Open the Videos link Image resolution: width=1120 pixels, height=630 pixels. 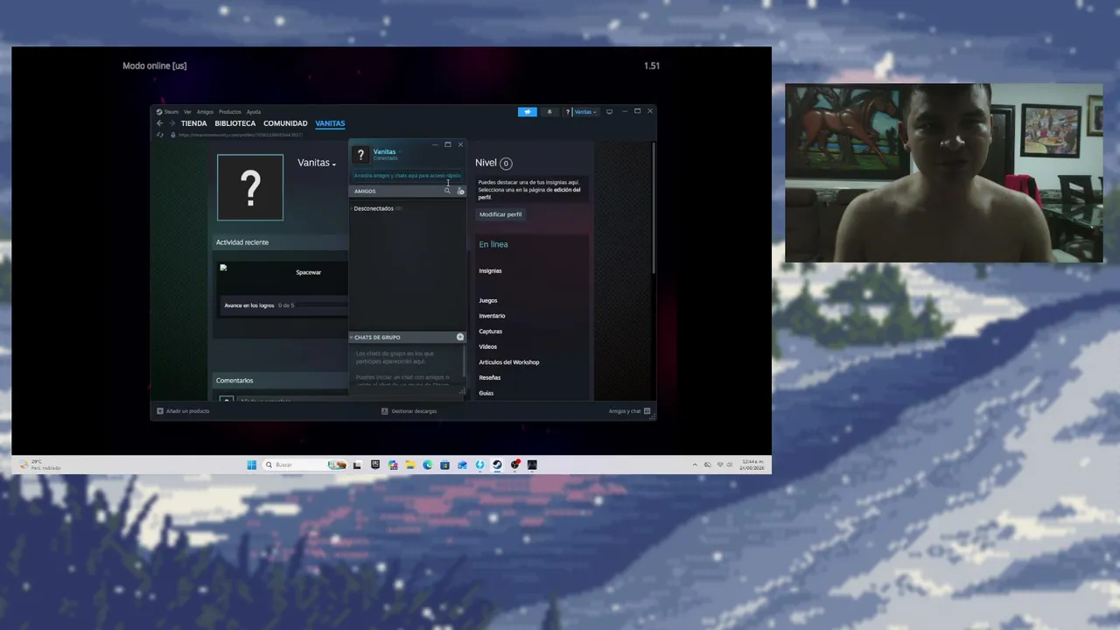click(487, 346)
